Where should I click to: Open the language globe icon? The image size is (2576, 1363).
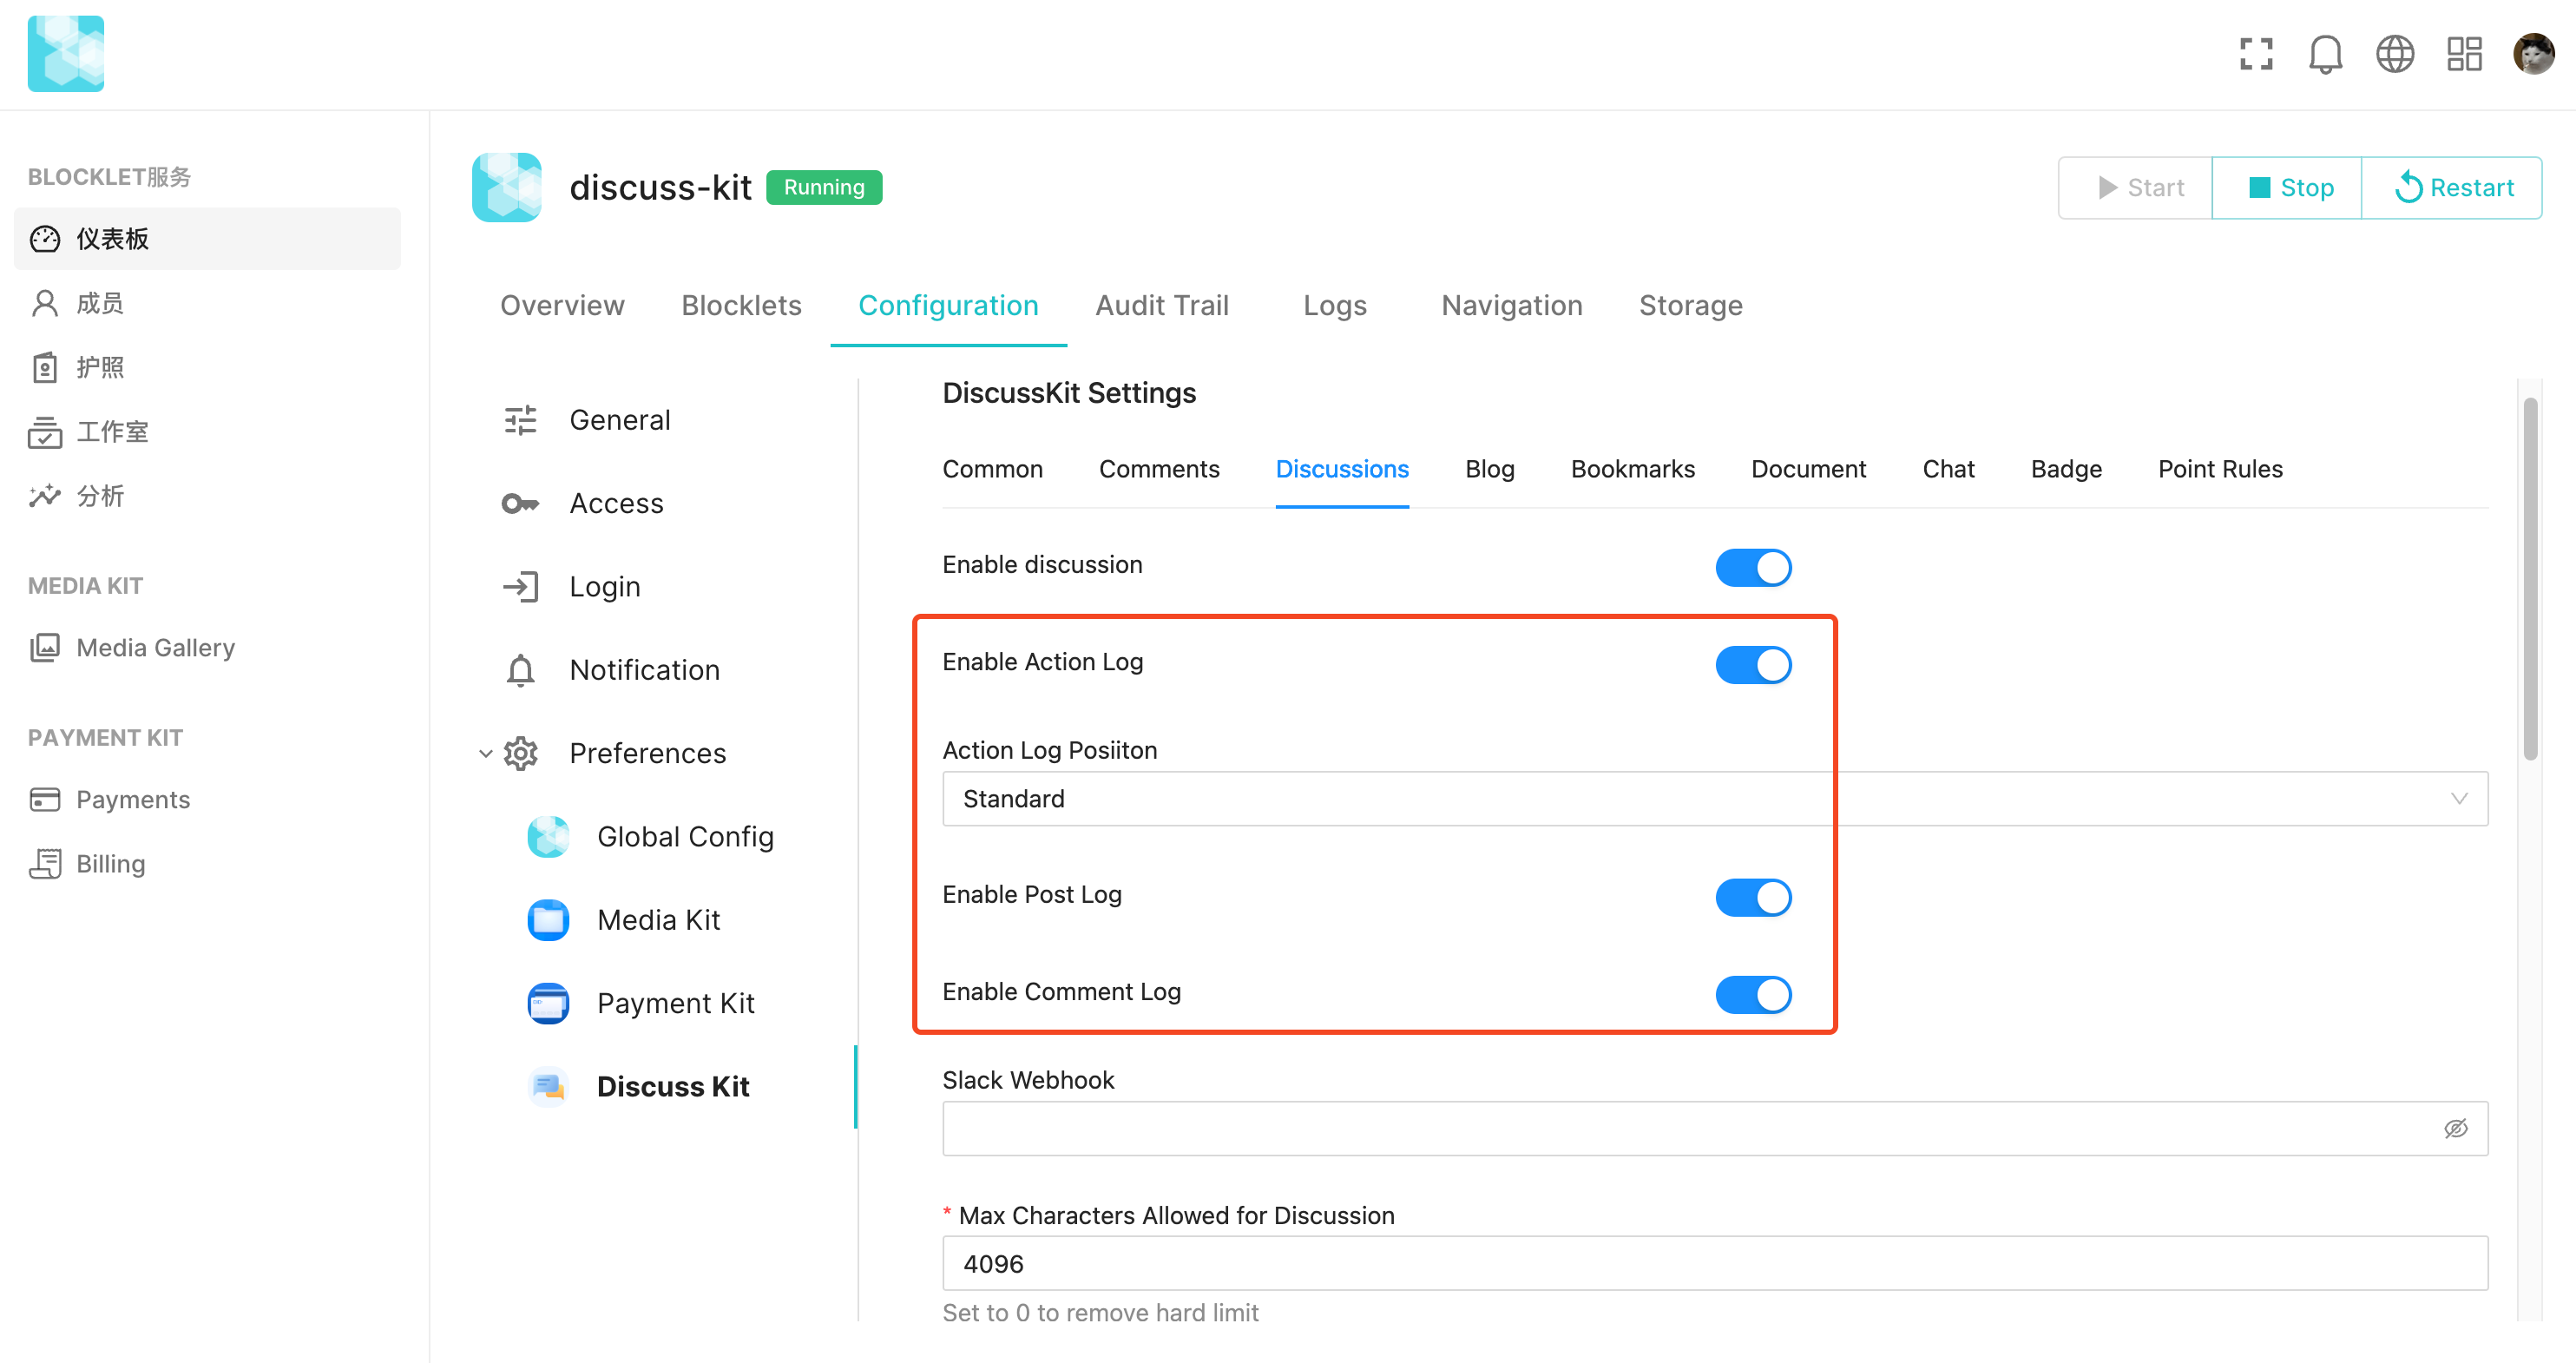tap(2395, 54)
